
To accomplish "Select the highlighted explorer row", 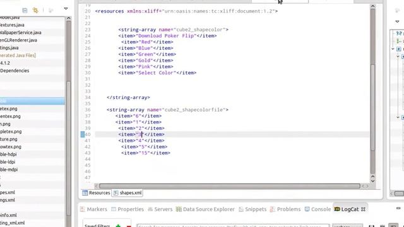I will 32,101.
